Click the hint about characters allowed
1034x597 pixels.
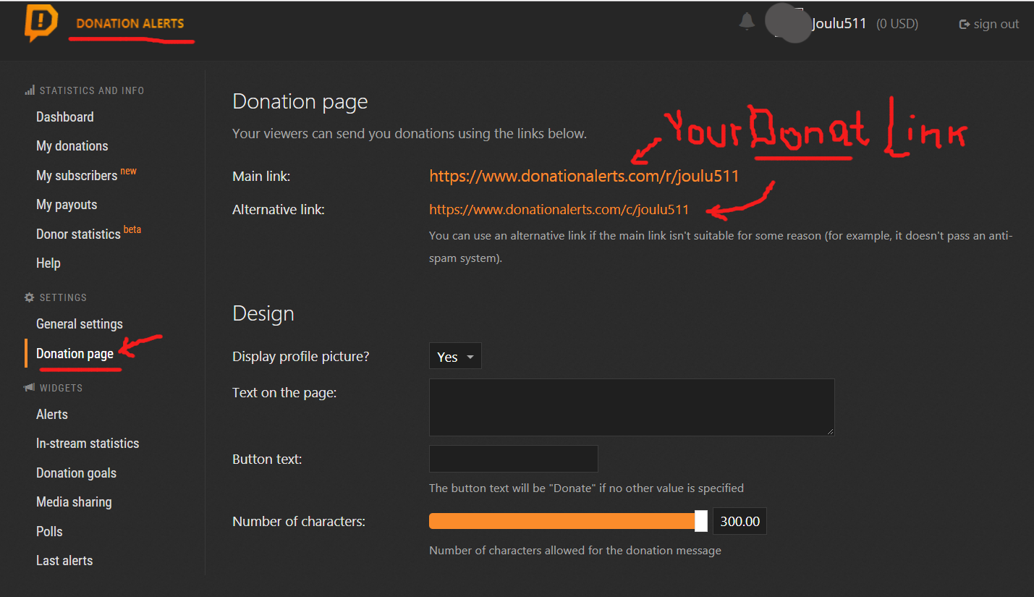(575, 550)
